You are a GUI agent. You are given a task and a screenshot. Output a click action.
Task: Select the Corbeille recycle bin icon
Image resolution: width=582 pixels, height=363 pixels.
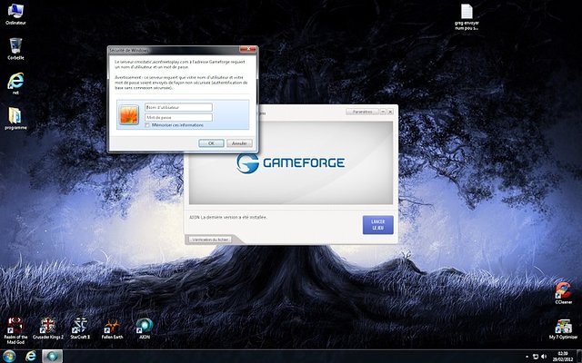click(15, 44)
